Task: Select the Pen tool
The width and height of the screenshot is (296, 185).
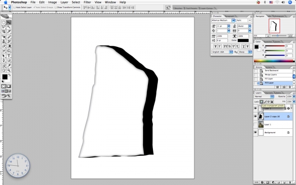Action: tap(3, 60)
